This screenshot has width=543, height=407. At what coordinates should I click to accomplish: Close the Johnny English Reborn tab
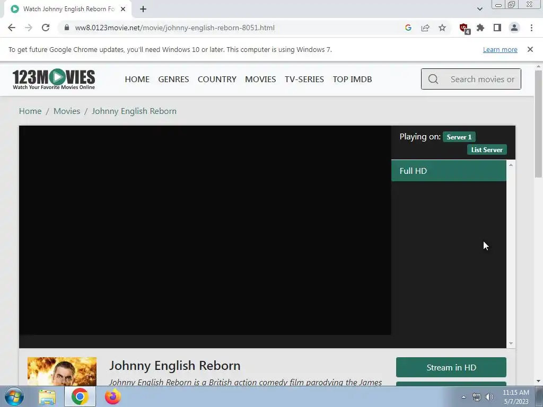tap(123, 9)
